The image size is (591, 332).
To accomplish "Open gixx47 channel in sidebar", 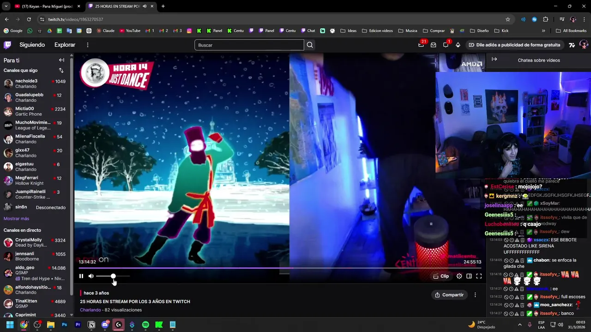I will point(35,153).
